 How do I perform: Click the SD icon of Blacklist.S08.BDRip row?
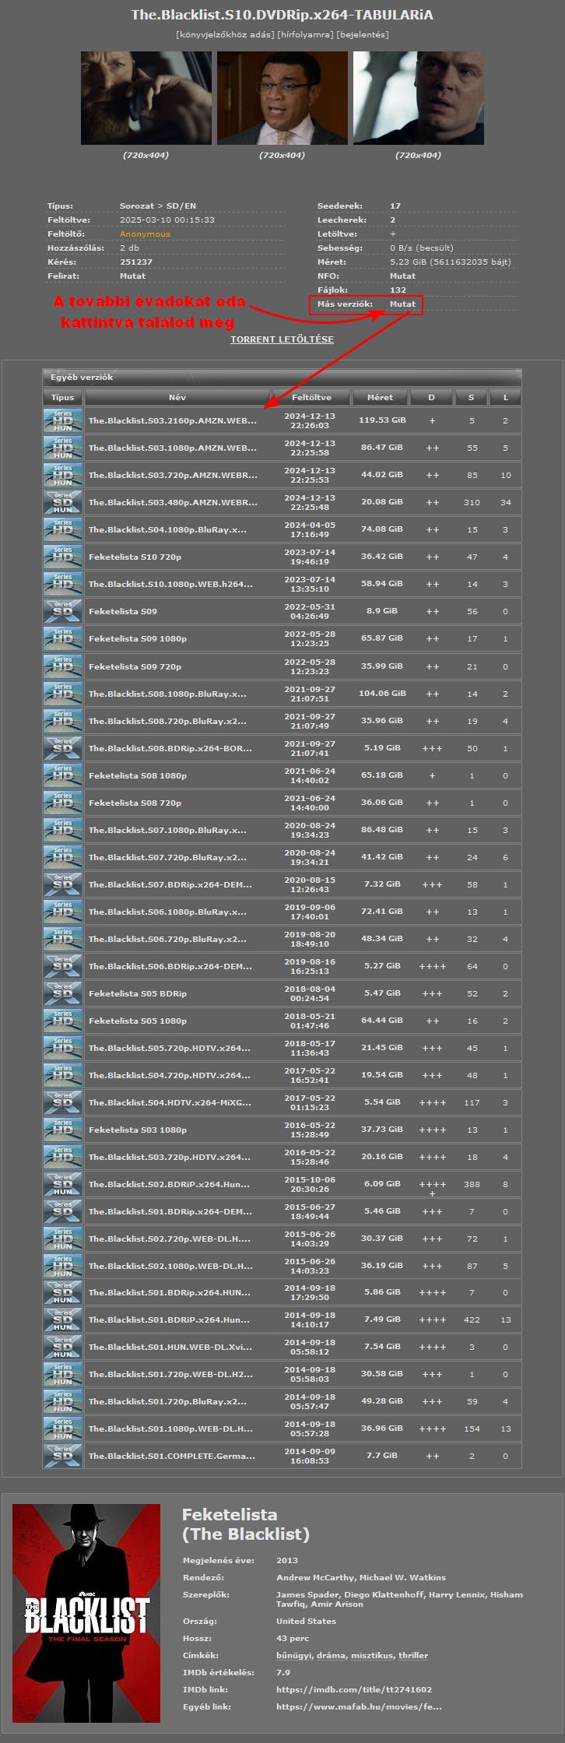click(x=63, y=748)
